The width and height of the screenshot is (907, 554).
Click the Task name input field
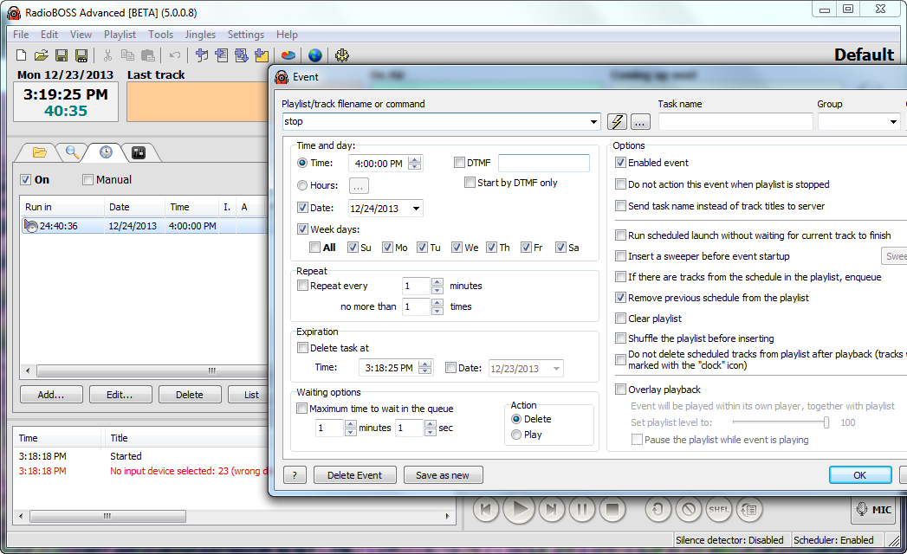point(735,122)
